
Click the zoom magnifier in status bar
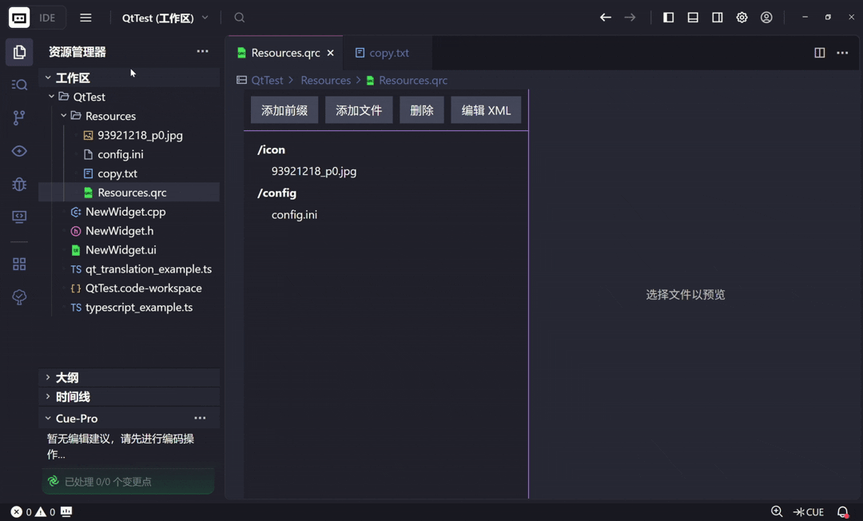(776, 511)
